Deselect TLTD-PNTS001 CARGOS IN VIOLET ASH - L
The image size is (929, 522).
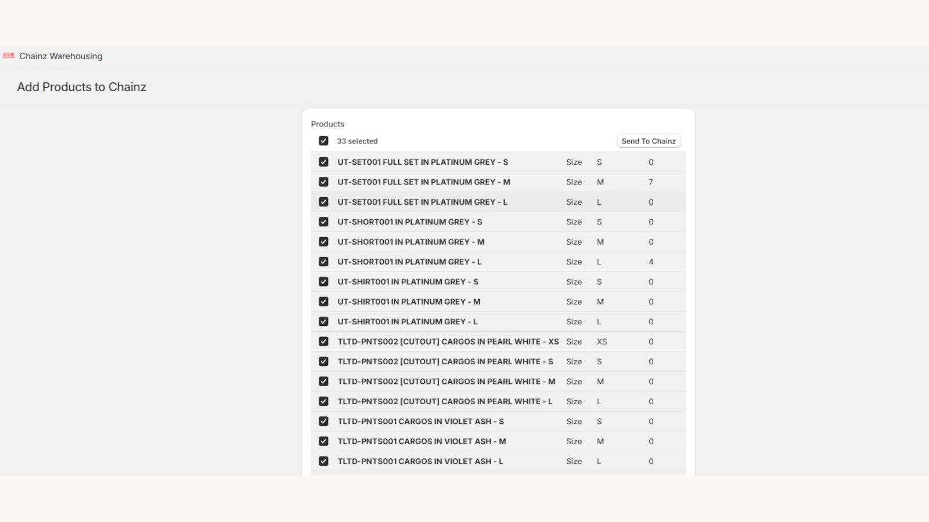pos(323,461)
